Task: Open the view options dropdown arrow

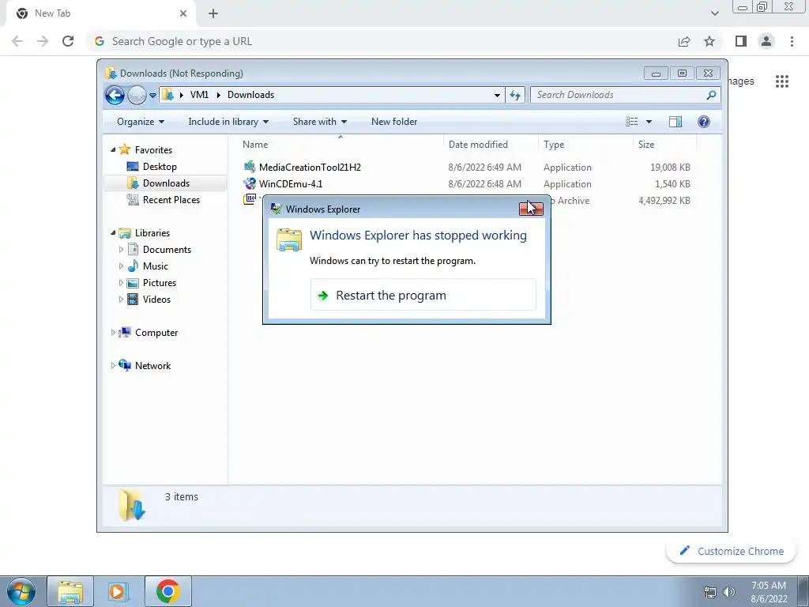Action: 649,122
